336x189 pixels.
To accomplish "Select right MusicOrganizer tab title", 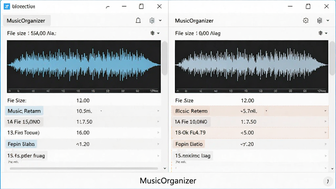I will pos(194,21).
